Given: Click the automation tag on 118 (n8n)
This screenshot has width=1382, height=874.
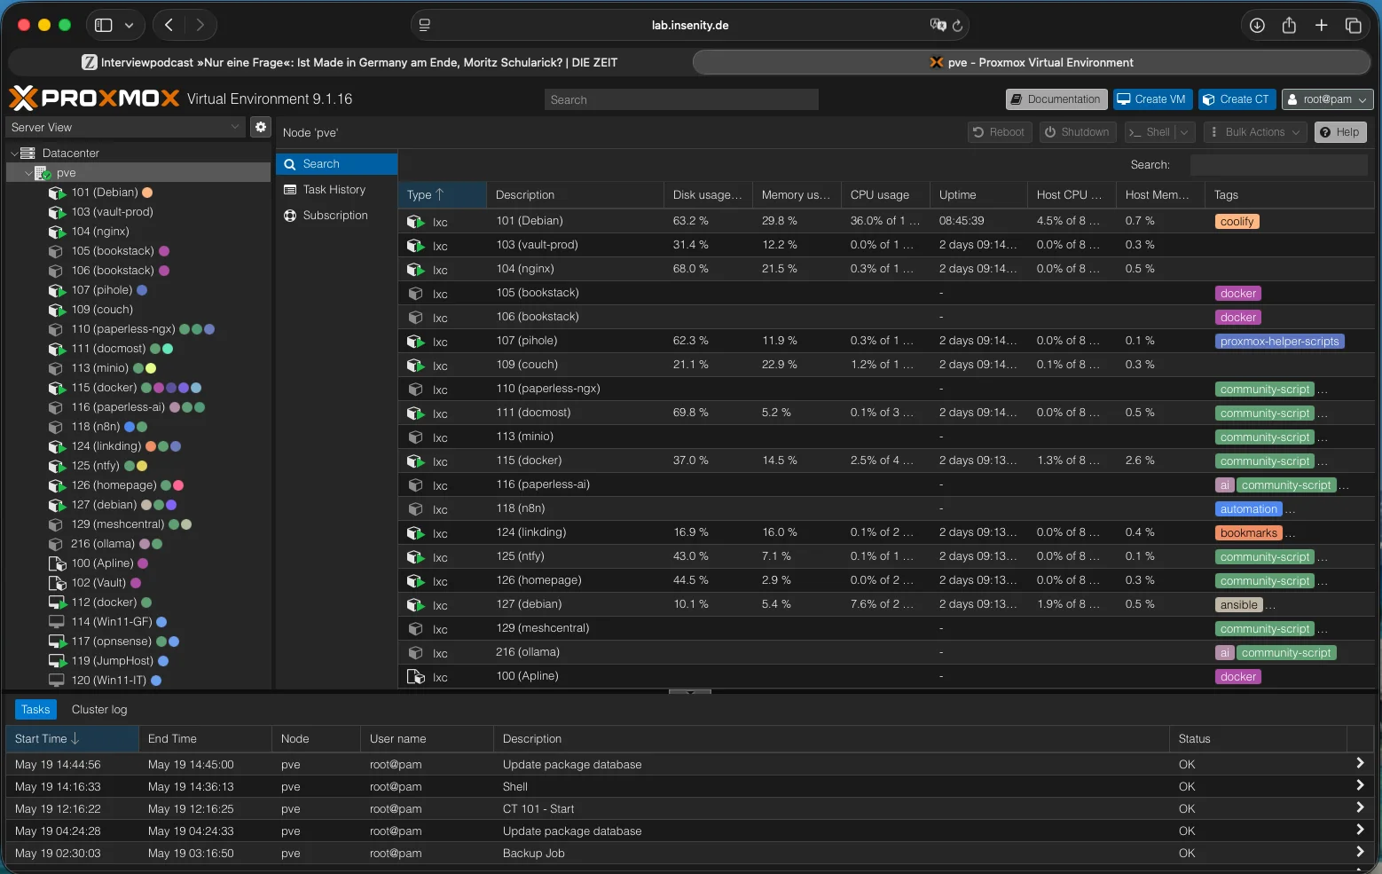Looking at the screenshot, I should 1248,509.
